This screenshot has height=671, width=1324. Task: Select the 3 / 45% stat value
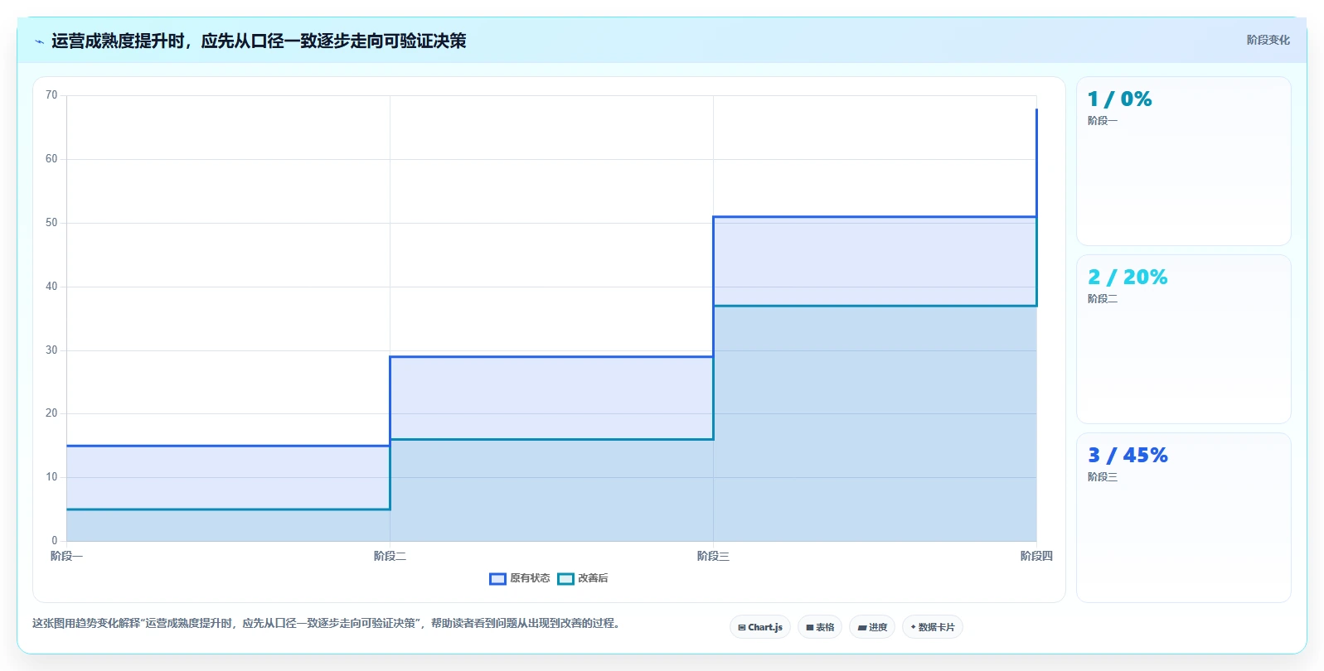(x=1128, y=456)
